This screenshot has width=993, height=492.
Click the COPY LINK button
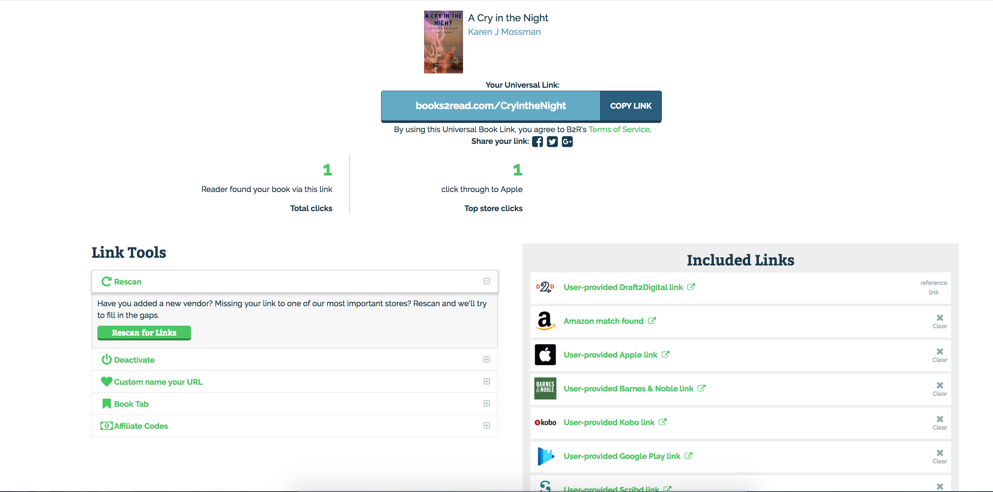point(631,106)
